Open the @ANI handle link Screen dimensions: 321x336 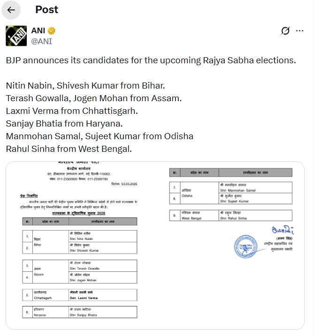(41, 41)
